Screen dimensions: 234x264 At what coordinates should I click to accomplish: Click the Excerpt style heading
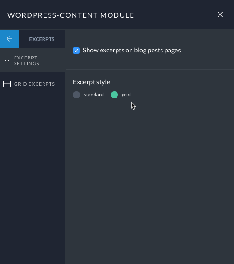point(91,82)
